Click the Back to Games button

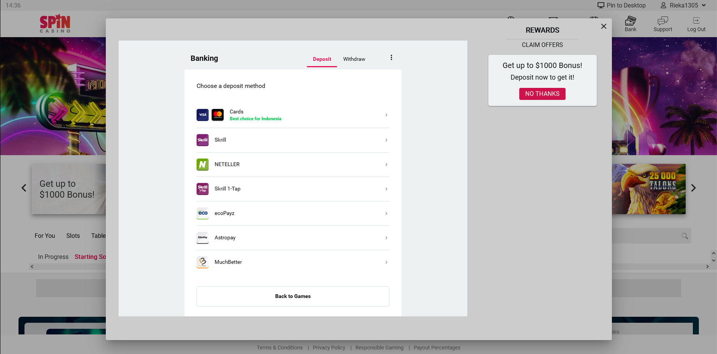(293, 296)
